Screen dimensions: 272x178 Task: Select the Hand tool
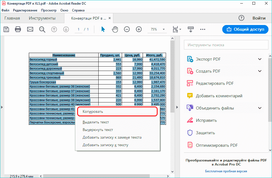(115, 29)
